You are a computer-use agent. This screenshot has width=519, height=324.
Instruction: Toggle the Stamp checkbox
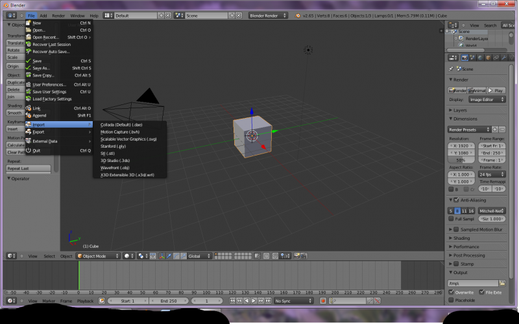pyautogui.click(x=456, y=264)
